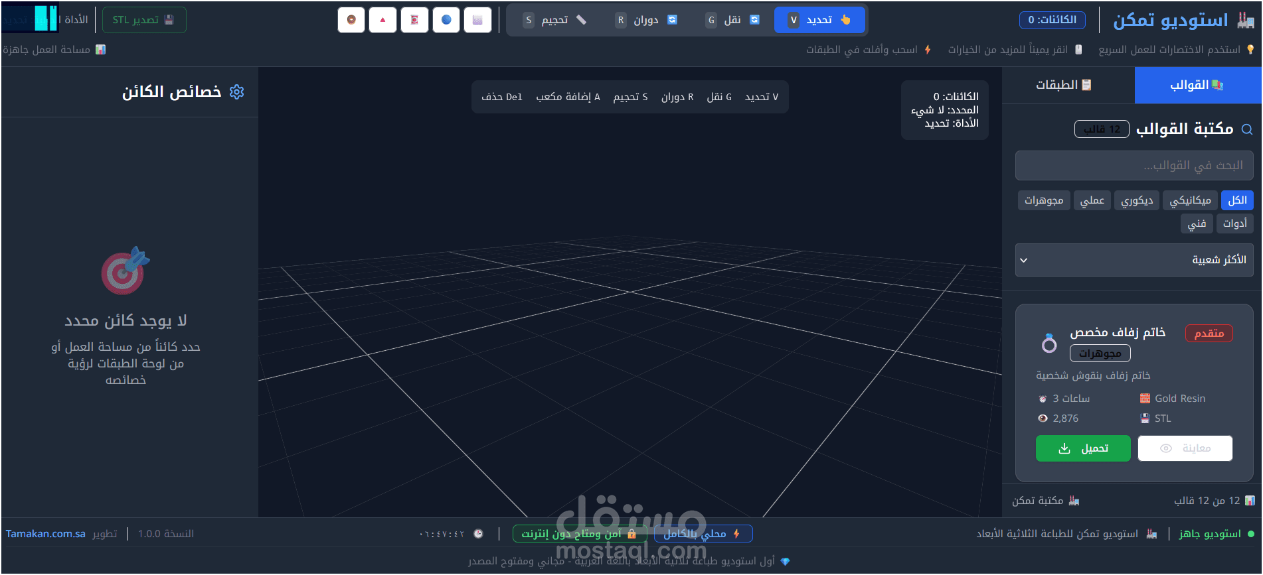Open the Tamakan.com.sa link
This screenshot has width=1263, height=575.
46,534
